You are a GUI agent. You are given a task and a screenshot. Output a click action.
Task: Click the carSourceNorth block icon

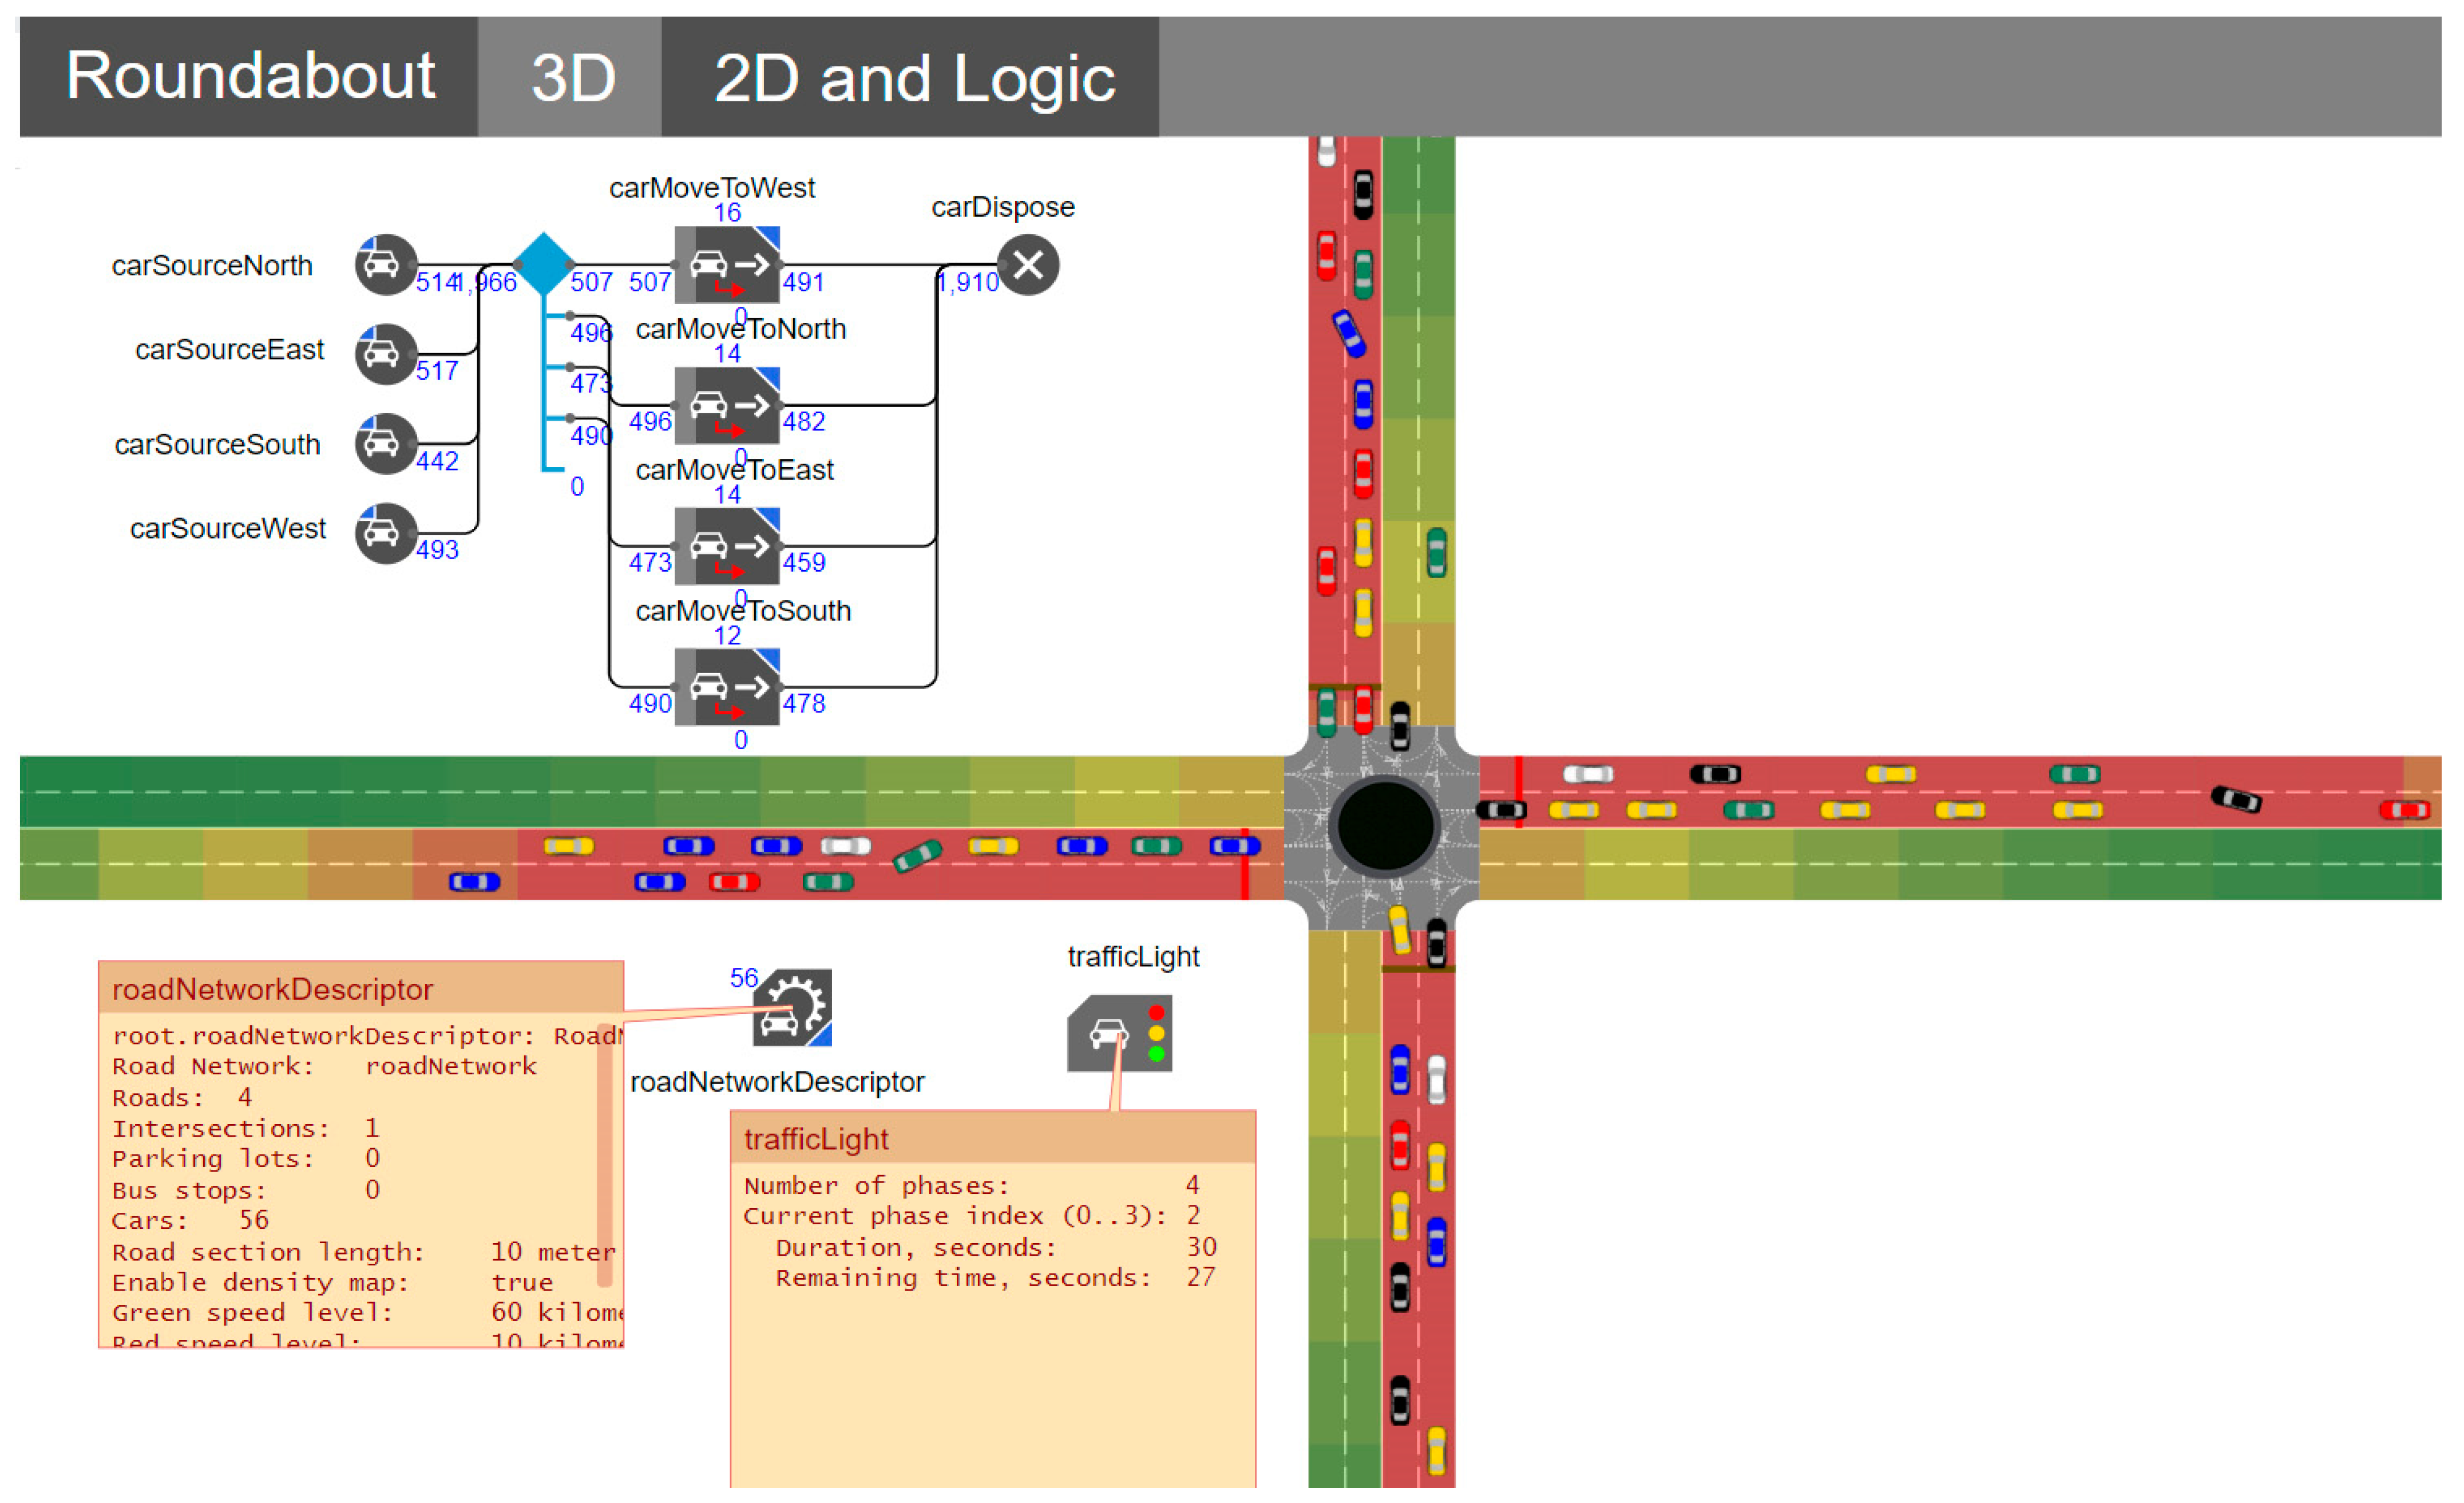click(x=385, y=265)
